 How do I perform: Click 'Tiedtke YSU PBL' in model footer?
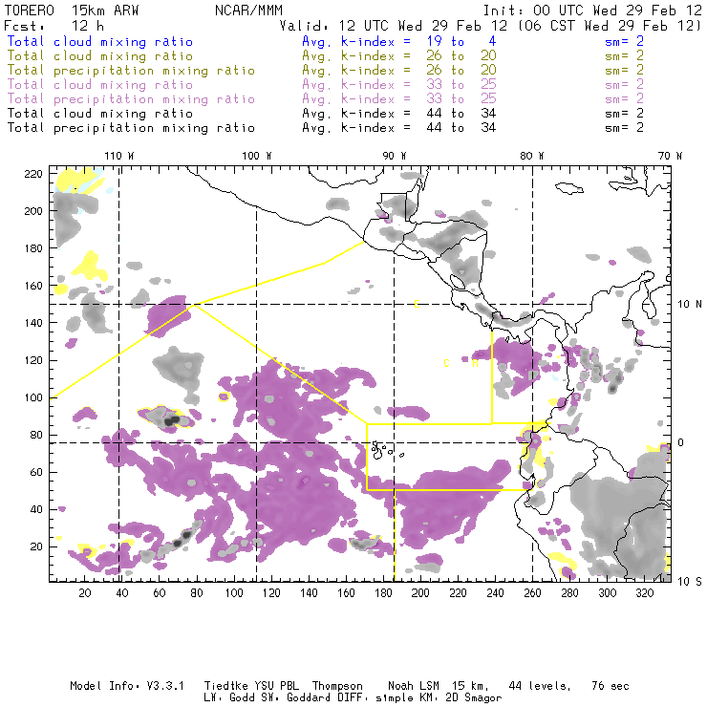(251, 686)
